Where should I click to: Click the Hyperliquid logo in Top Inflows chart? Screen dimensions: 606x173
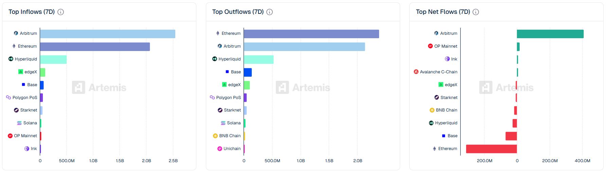[11, 59]
